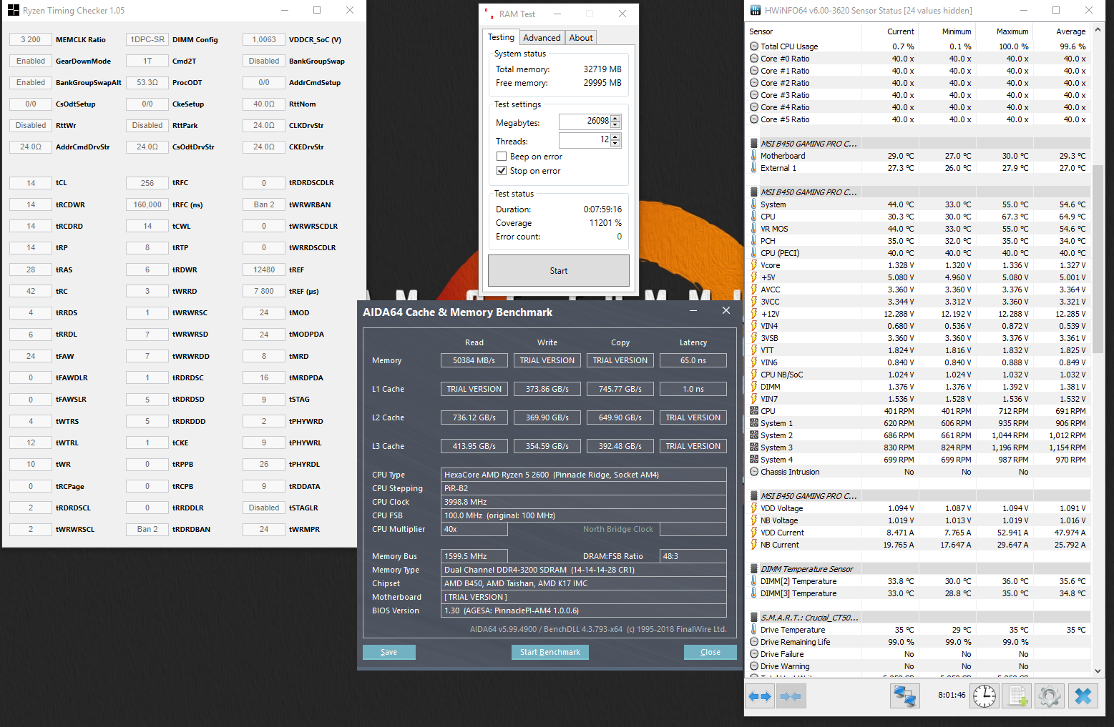The width and height of the screenshot is (1114, 727).
Task: Click HWiNFO clock reset-timer icon
Action: (x=984, y=696)
